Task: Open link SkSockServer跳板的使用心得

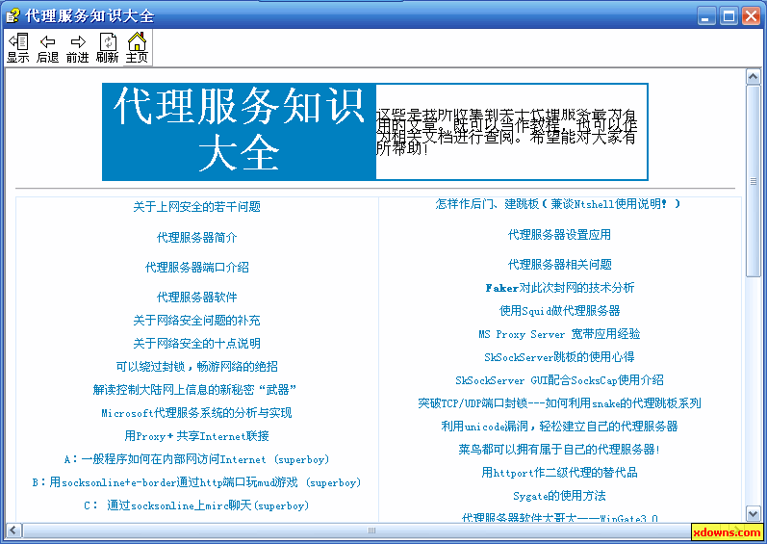Action: (559, 357)
